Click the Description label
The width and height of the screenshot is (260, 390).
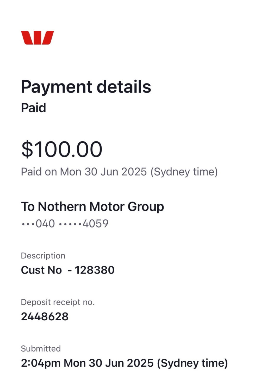[43, 256]
